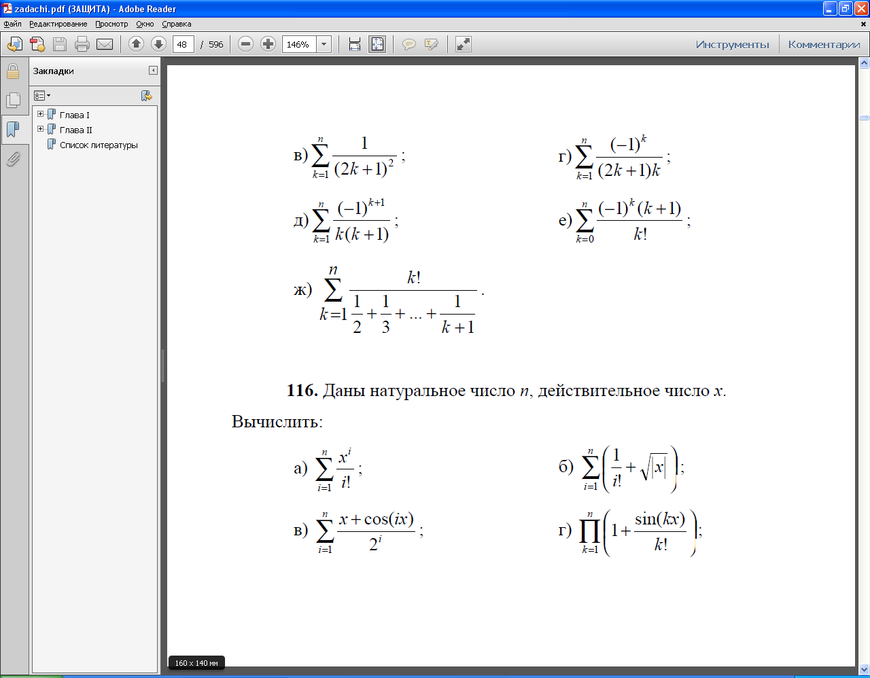Select the Глава II bookmark

coord(75,130)
